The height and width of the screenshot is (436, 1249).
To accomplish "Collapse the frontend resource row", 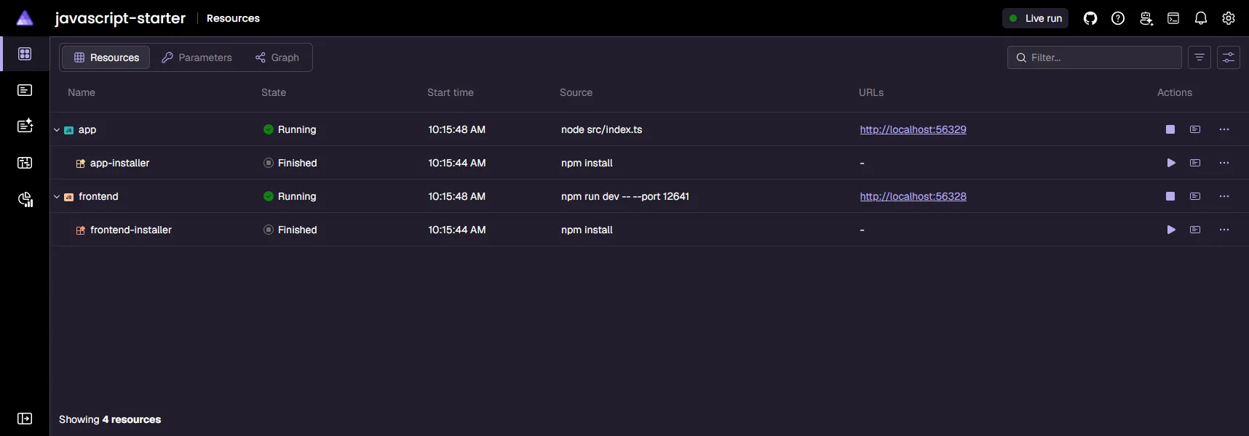I will point(57,197).
